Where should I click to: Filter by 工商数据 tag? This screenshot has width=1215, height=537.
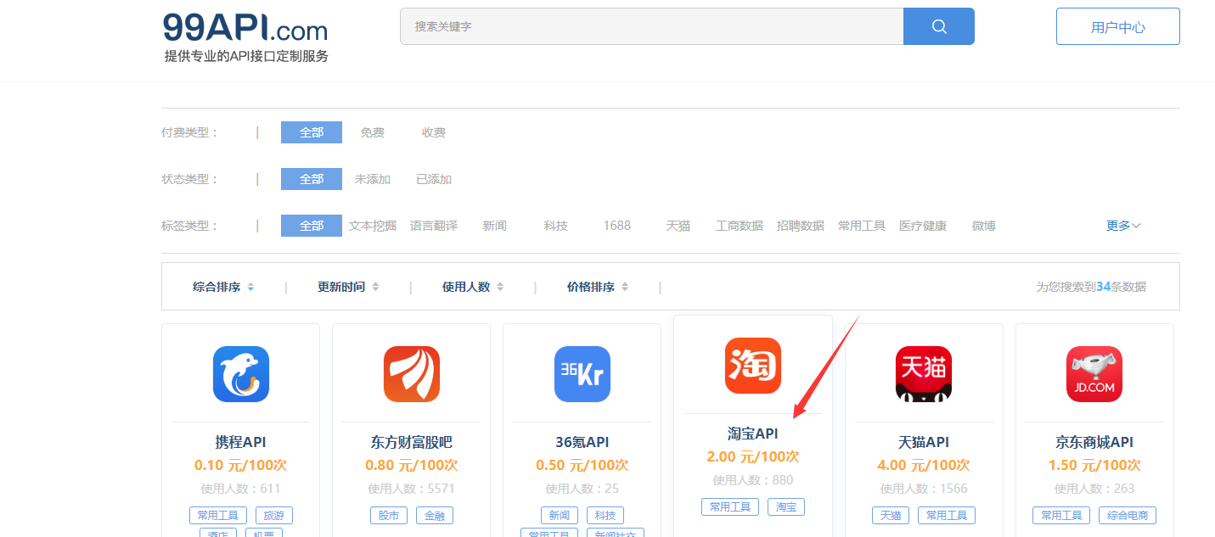[x=740, y=226]
